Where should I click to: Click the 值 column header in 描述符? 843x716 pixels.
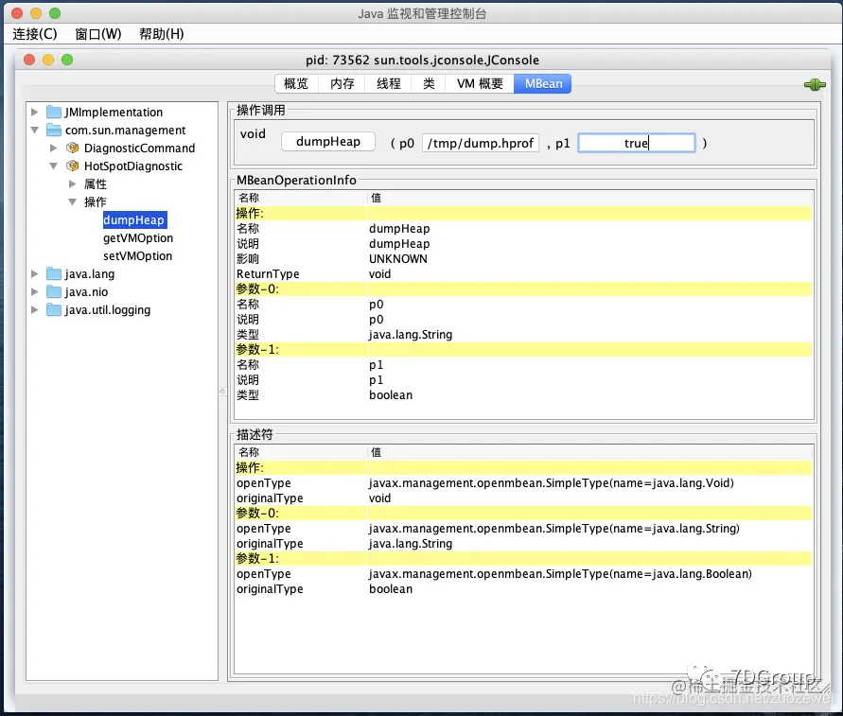coord(589,452)
